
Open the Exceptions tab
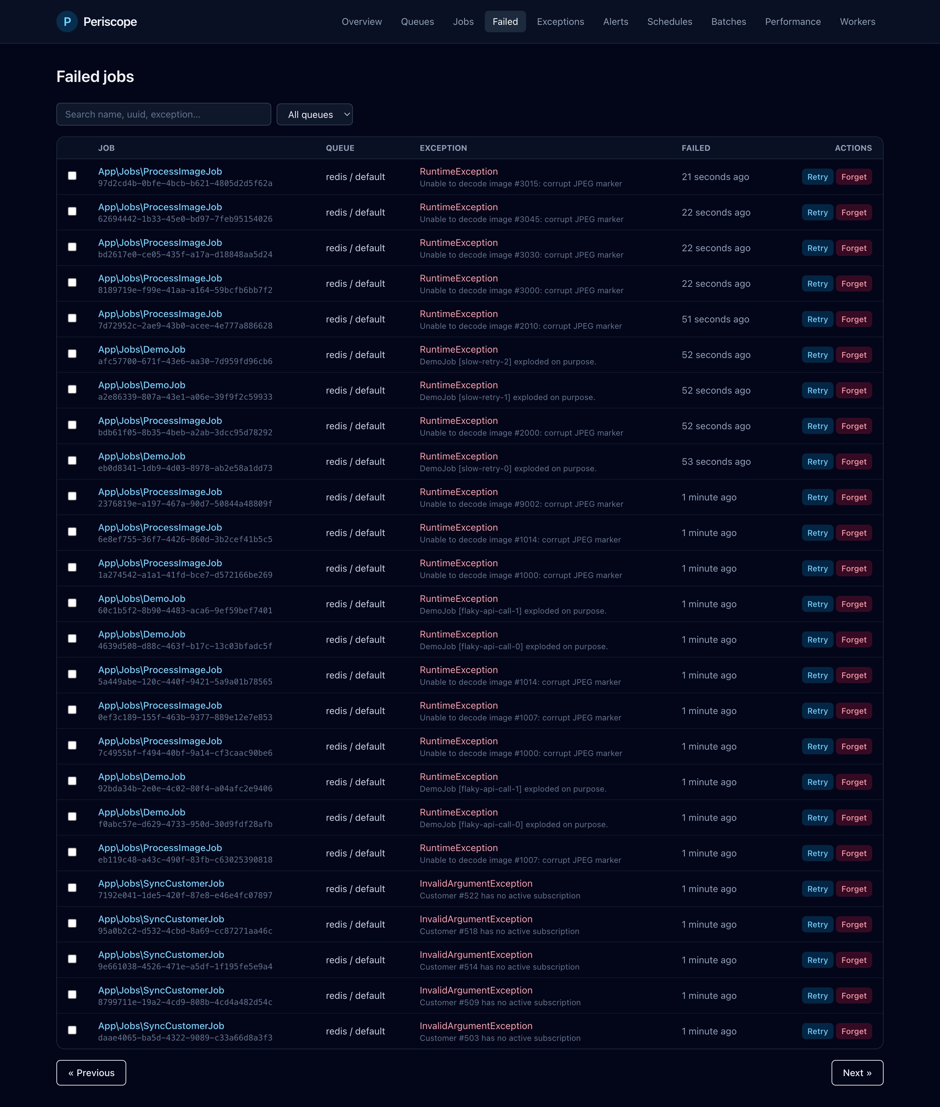[560, 21]
